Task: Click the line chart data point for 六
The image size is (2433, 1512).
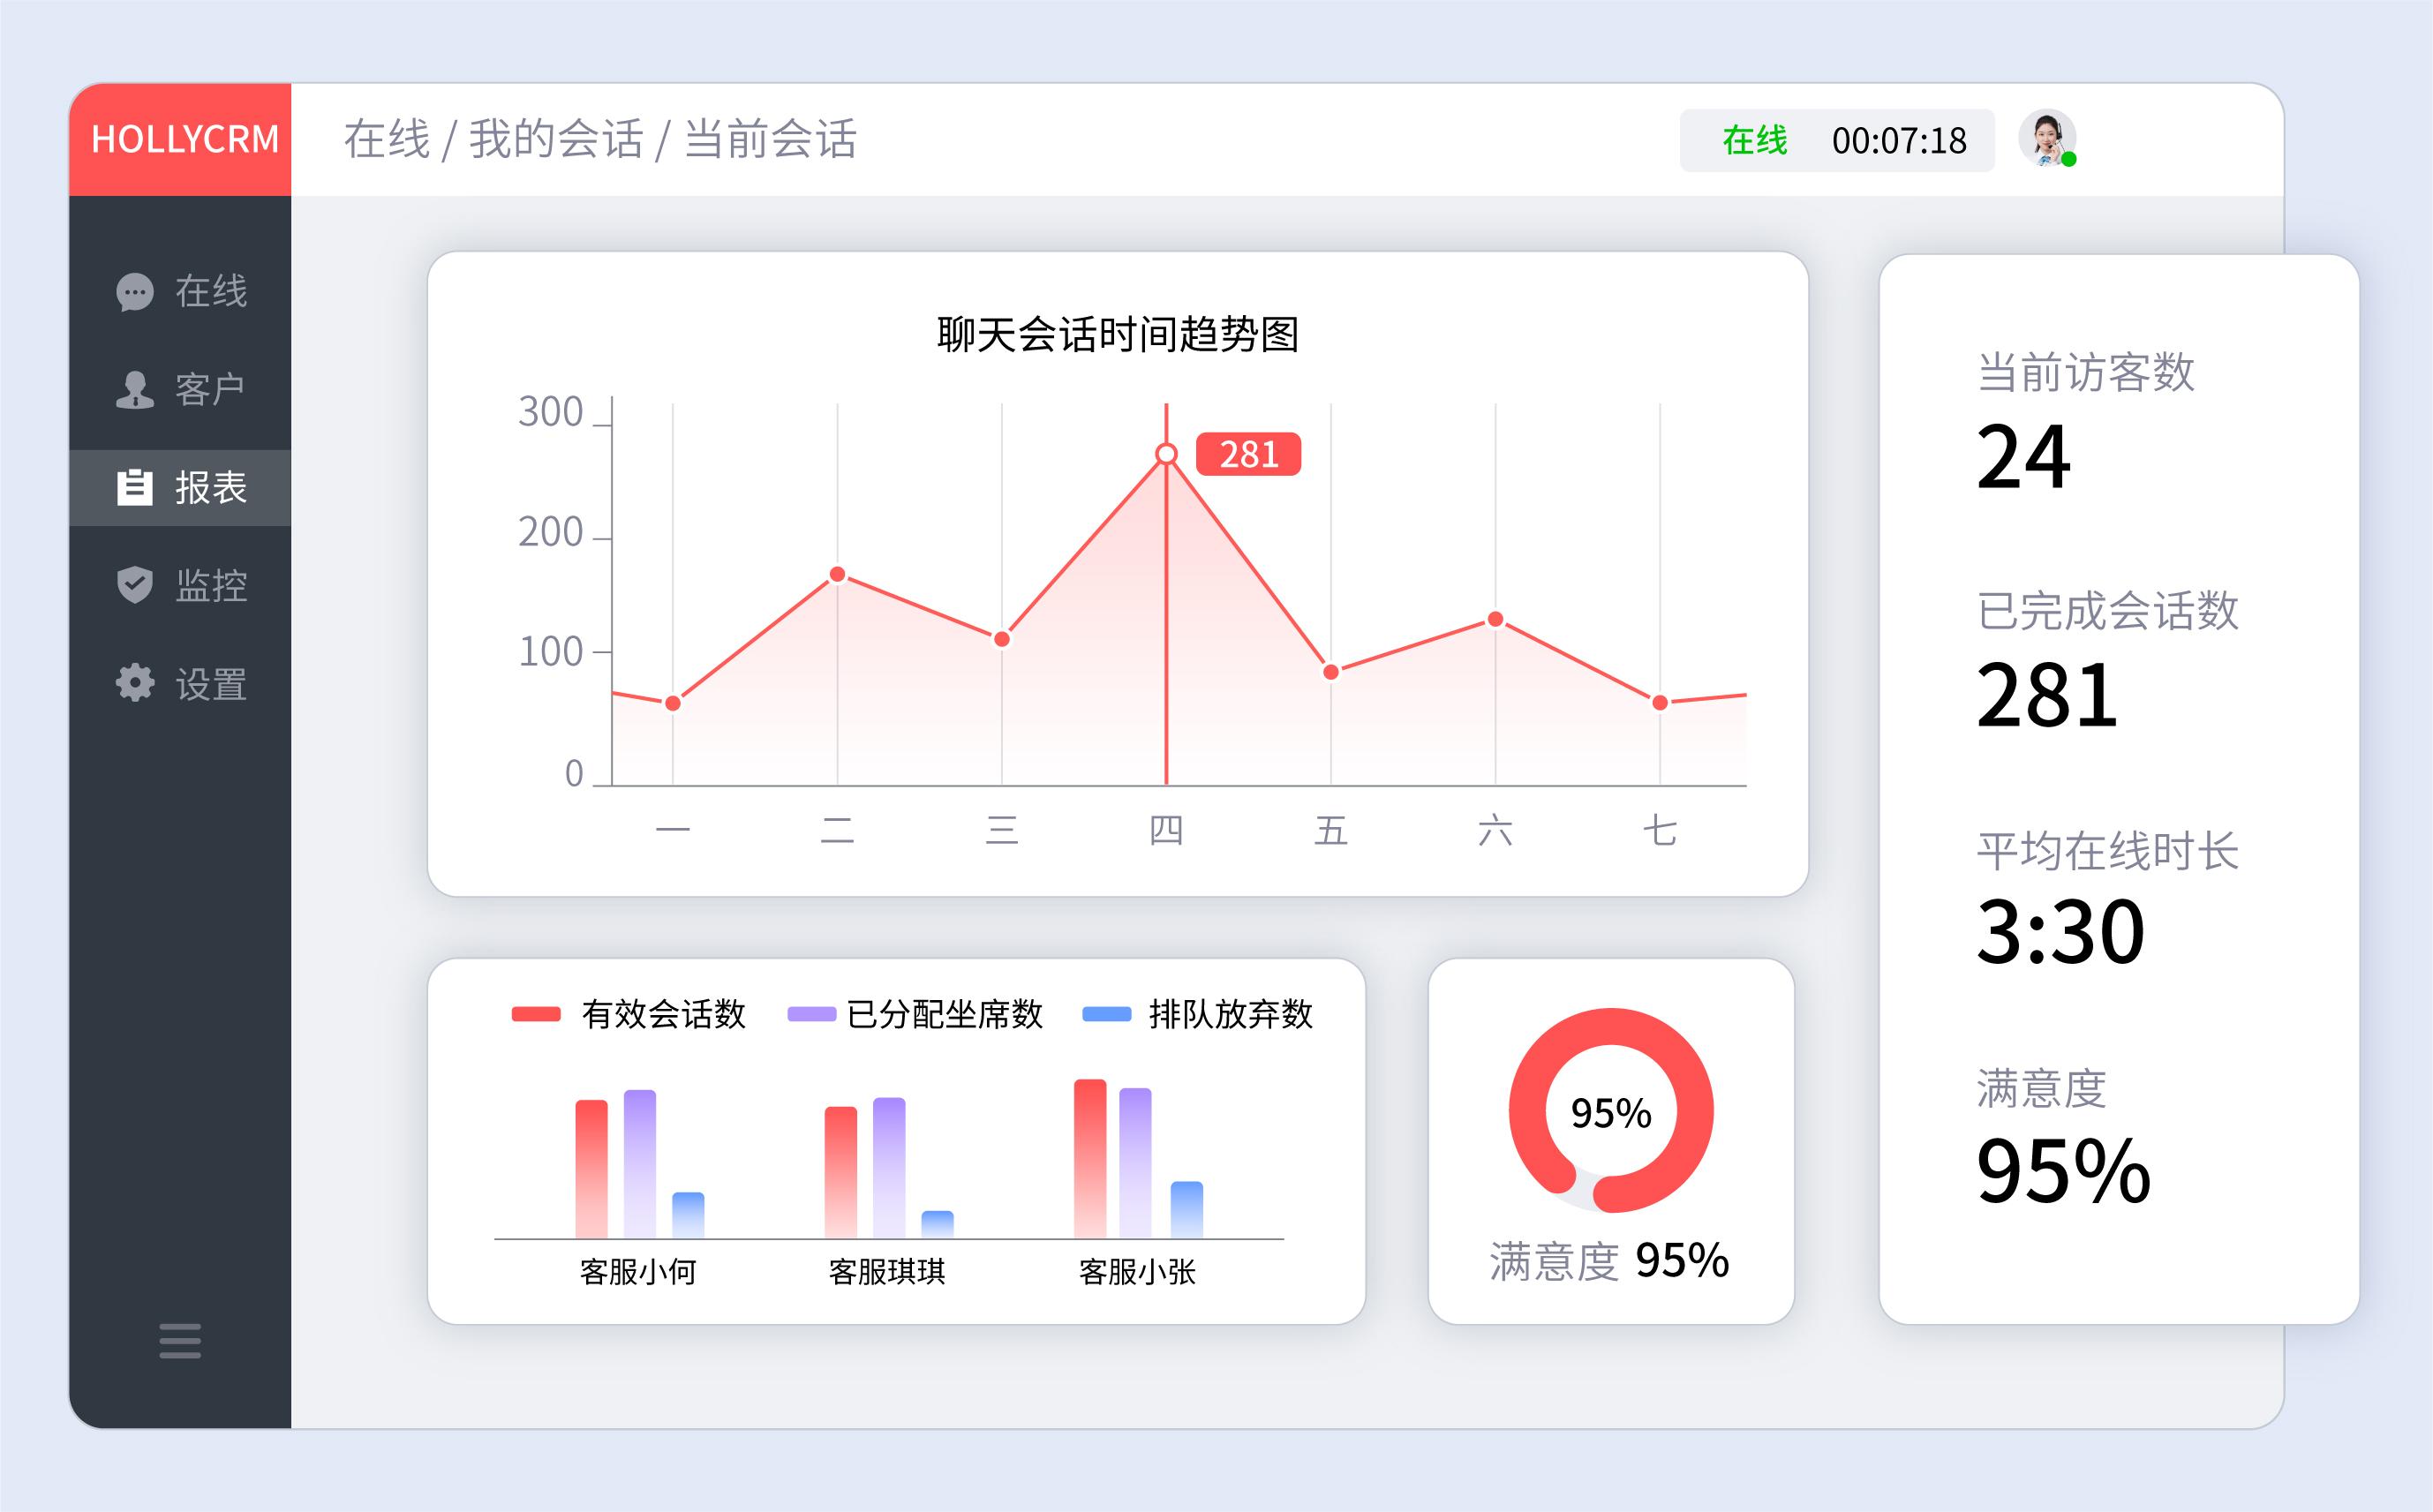Action: coord(1495,619)
